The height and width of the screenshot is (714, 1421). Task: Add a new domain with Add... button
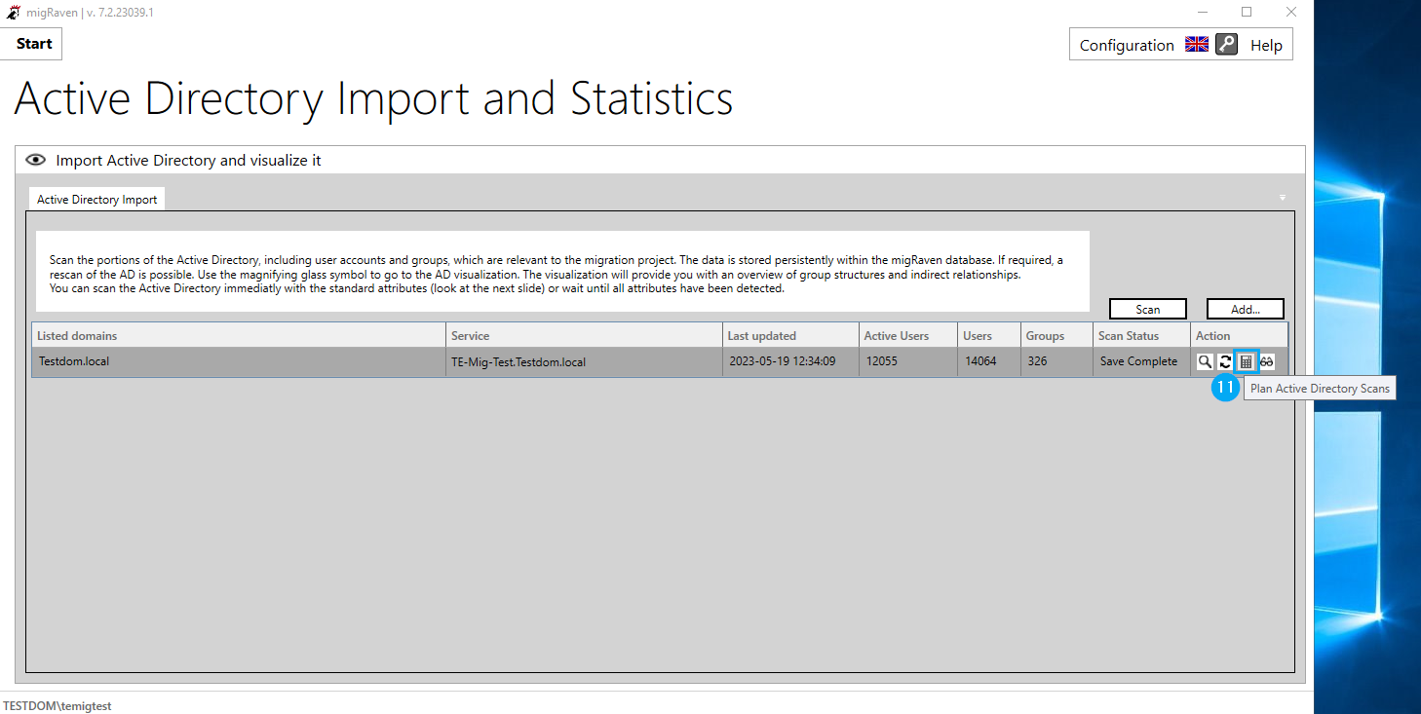(x=1245, y=309)
